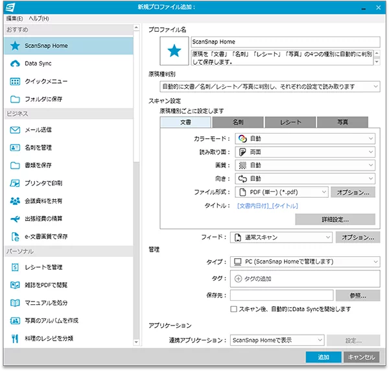This screenshot has height=371, width=389.
Task: Expand the 読み取り面 dropdown
Action: point(305,152)
